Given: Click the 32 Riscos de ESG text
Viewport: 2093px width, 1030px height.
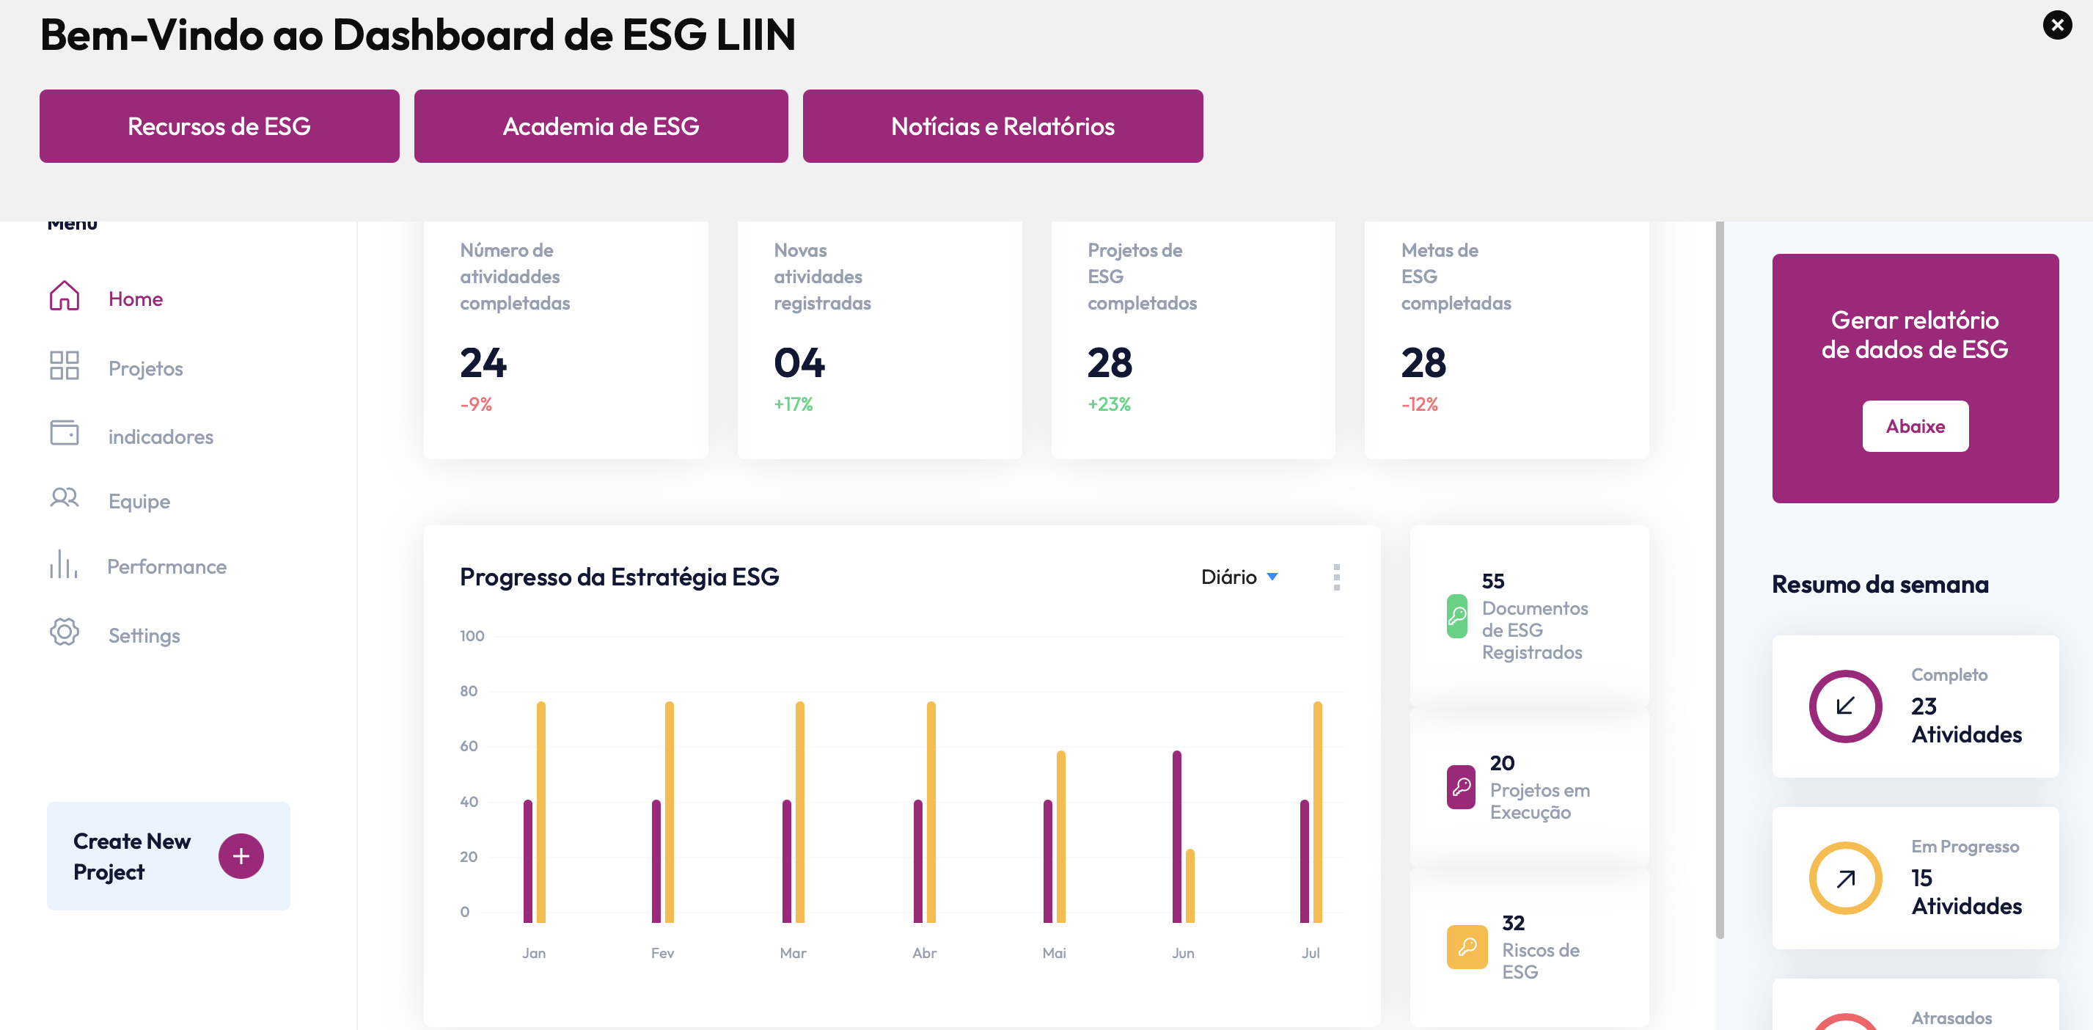Looking at the screenshot, I should (x=1541, y=948).
